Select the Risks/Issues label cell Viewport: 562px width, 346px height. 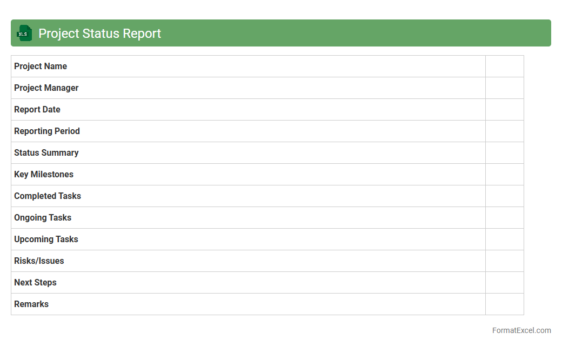pyautogui.click(x=39, y=261)
